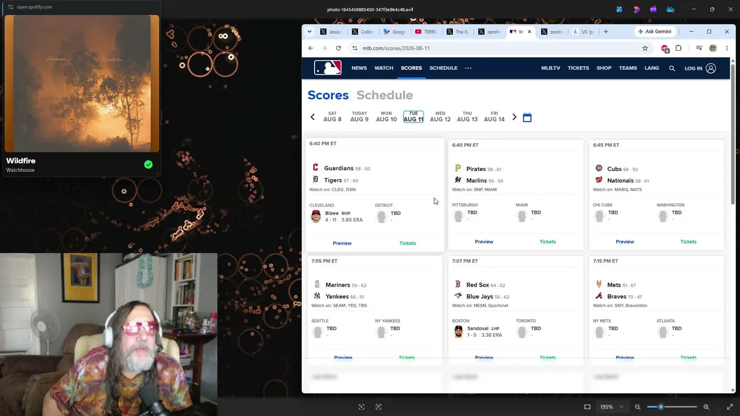
Task: Switch to the Schedule heading tab
Action: pyautogui.click(x=384, y=95)
